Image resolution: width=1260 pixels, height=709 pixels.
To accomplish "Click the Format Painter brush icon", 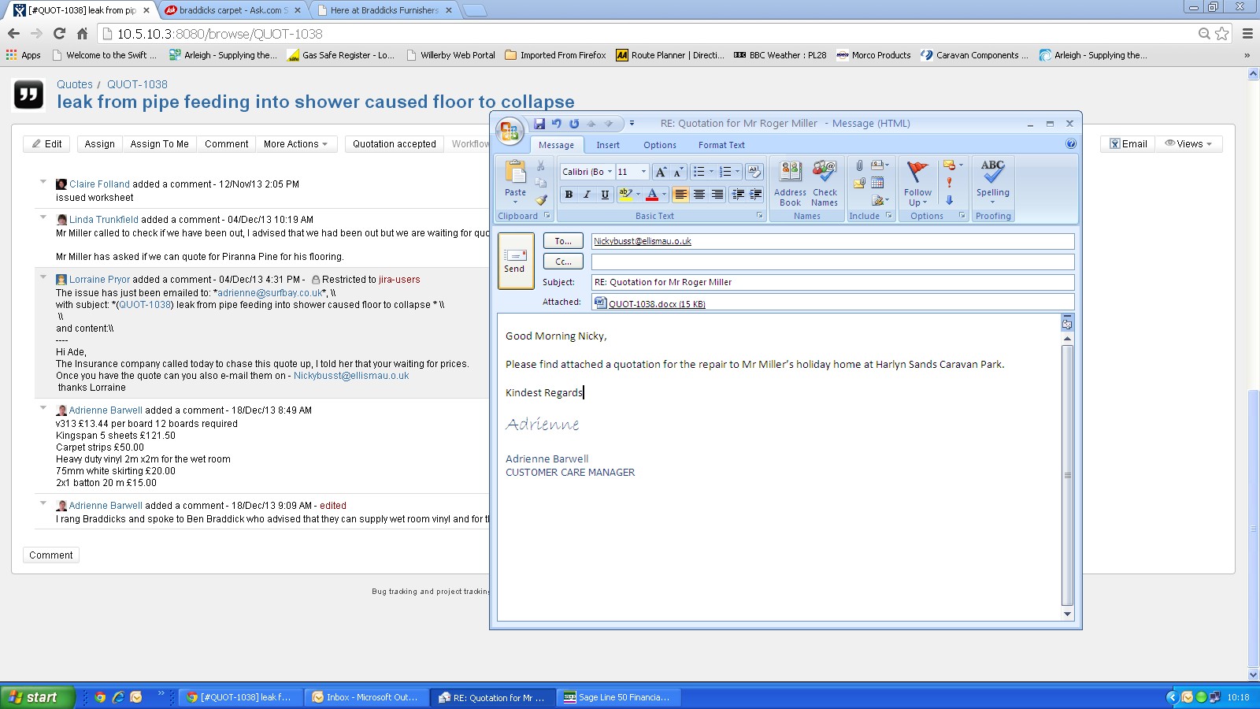I will (541, 200).
